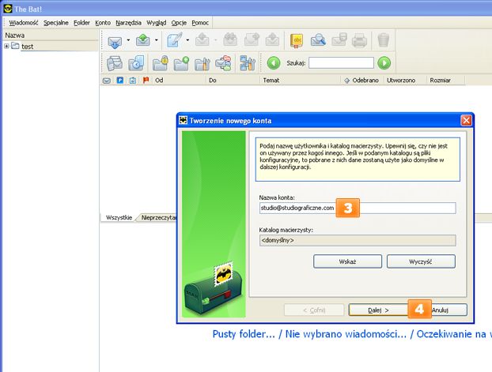The height and width of the screenshot is (372, 492).
Task: Click the Wskaż button
Action: (348, 261)
